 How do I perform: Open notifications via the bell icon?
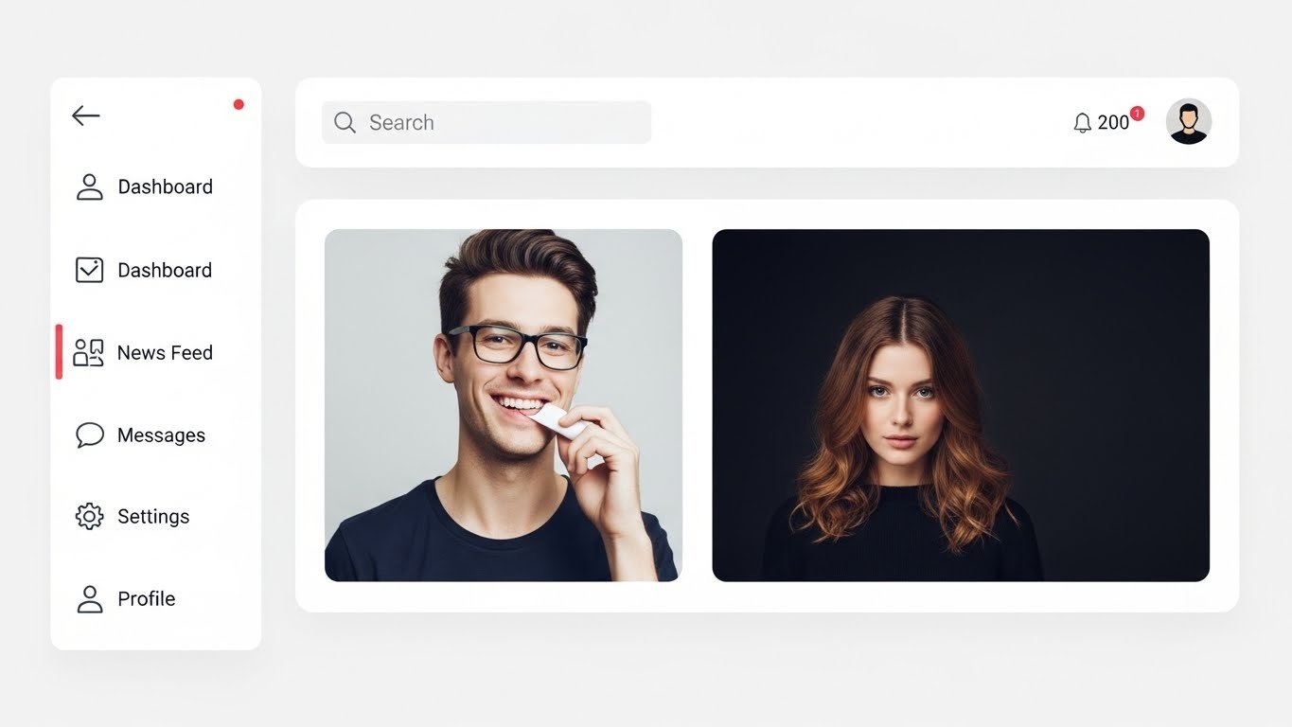pos(1083,123)
